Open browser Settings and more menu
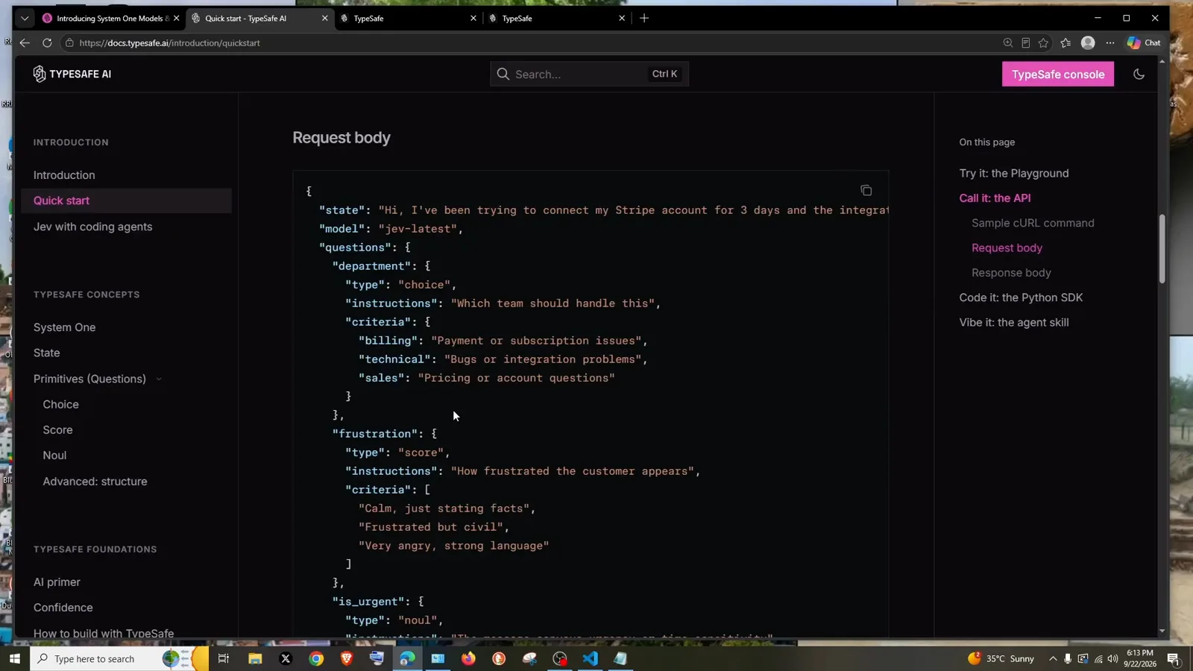1193x671 pixels. (x=1110, y=42)
